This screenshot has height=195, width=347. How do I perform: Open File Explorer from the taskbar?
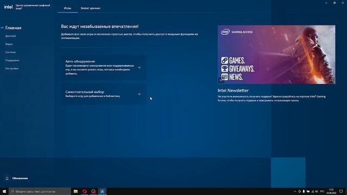point(76,191)
